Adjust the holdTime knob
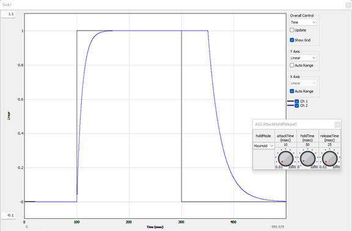 (307, 159)
